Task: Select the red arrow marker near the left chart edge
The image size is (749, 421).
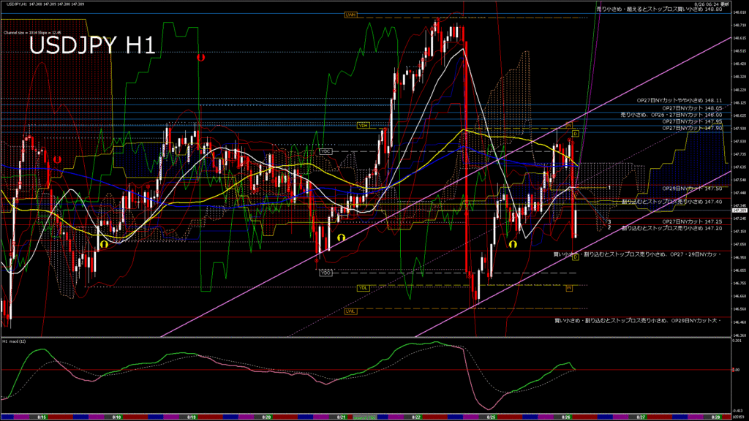Action: pyautogui.click(x=56, y=158)
